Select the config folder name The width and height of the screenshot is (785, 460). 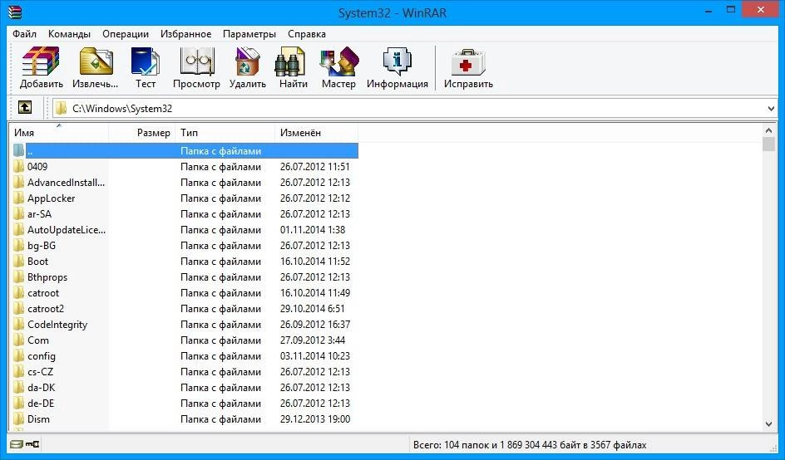click(x=42, y=356)
